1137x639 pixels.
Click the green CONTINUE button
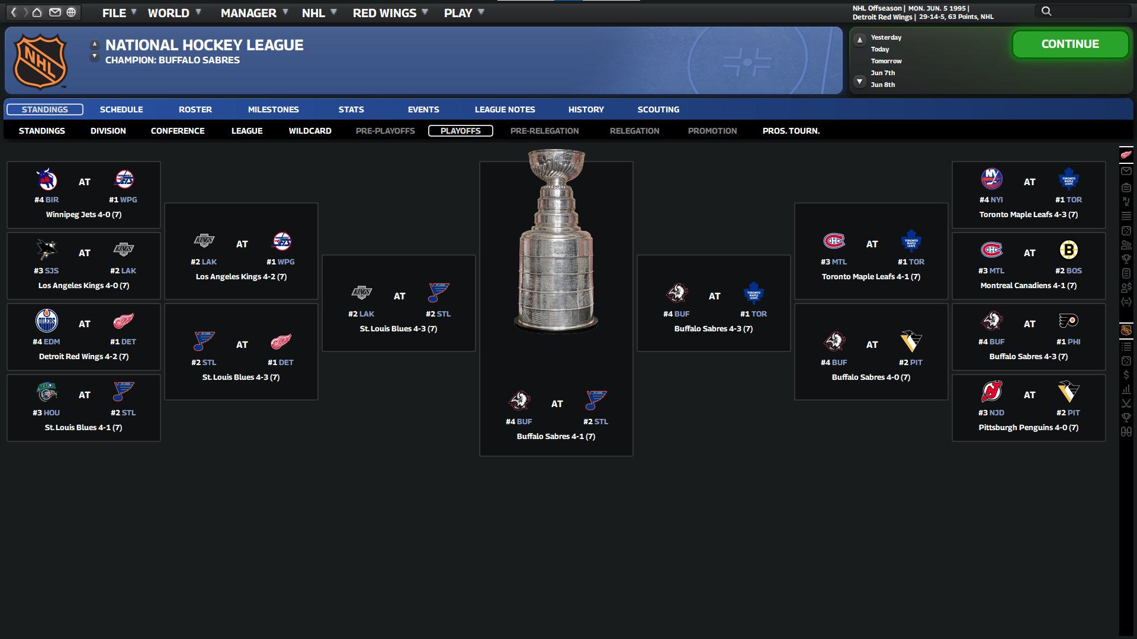click(1070, 44)
